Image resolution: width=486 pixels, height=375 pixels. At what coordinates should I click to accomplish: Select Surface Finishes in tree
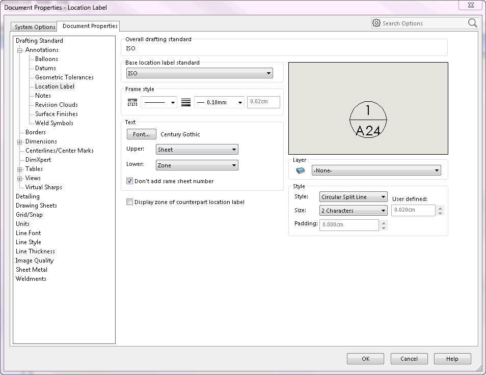pos(57,114)
